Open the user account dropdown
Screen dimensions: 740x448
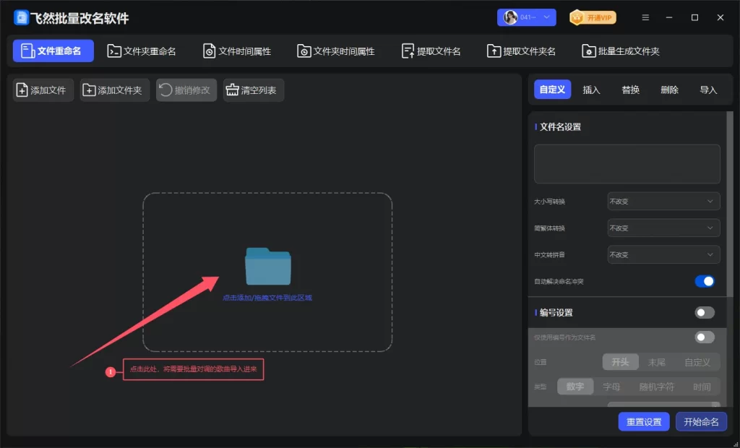click(527, 17)
